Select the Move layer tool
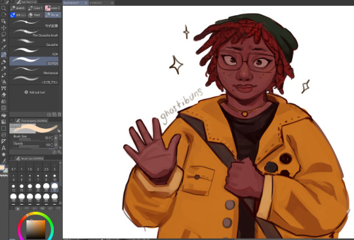This screenshot has height=240, width=354. coord(4,28)
